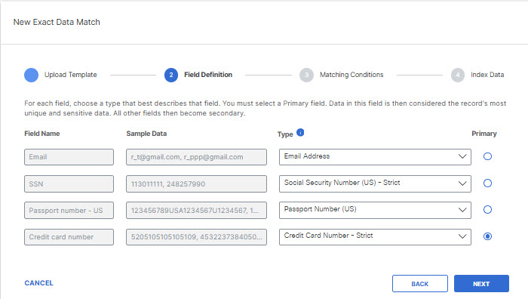The image size is (528, 299).
Task: Expand Credit Card Number - Strict dropdown
Action: coord(375,236)
